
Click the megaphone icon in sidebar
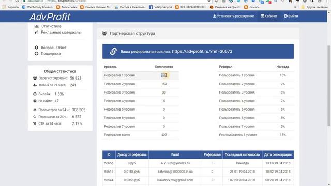tap(37, 32)
